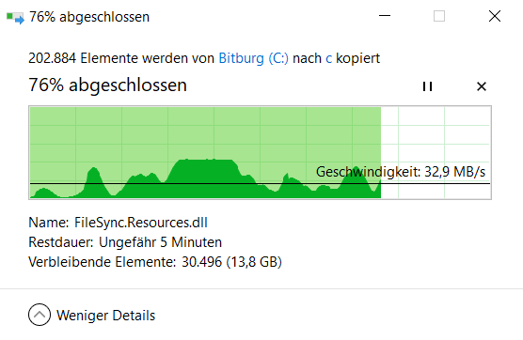
Task: Minimize the copy dialog window
Action: click(385, 16)
